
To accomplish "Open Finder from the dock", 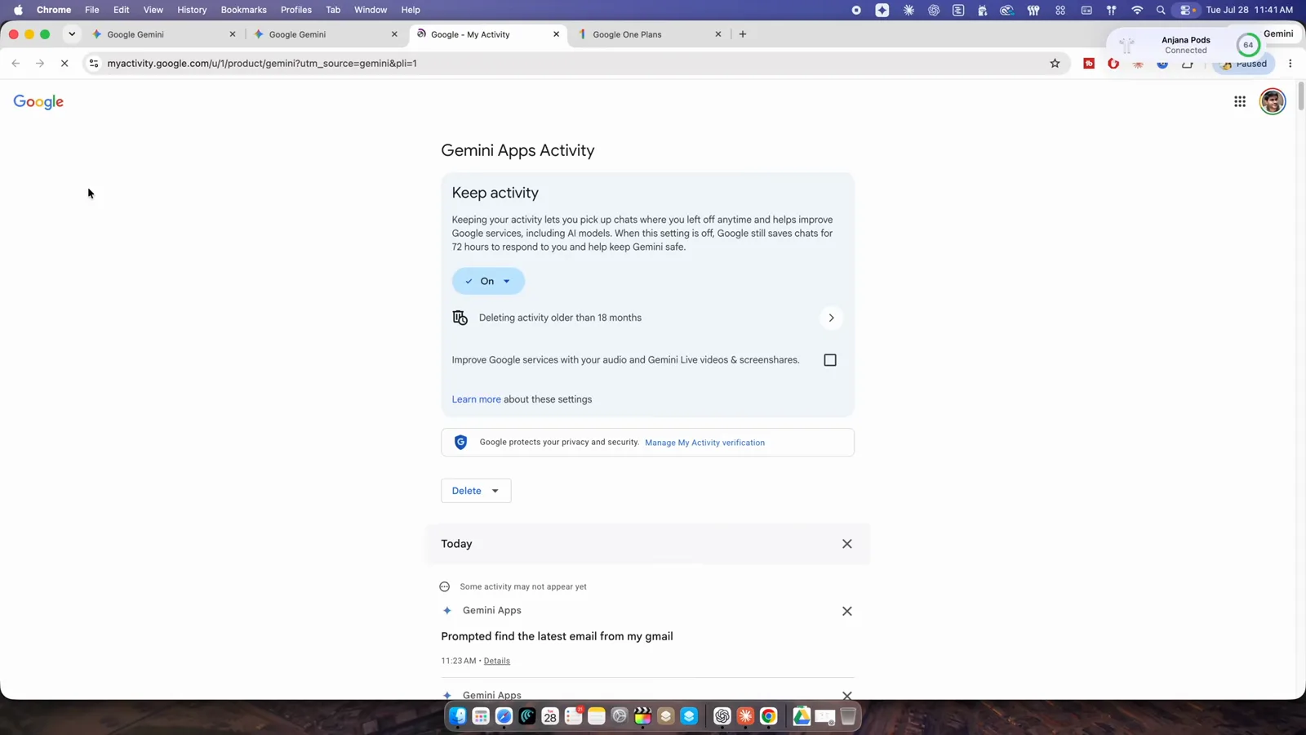I will pyautogui.click(x=458, y=716).
